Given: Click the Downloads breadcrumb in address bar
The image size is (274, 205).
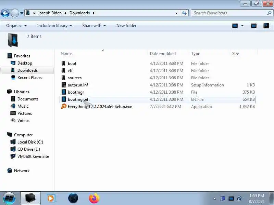Looking at the screenshot, I should click(x=79, y=13).
